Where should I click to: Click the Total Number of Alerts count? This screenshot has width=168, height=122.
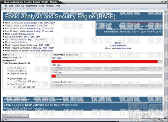pos(29,63)
